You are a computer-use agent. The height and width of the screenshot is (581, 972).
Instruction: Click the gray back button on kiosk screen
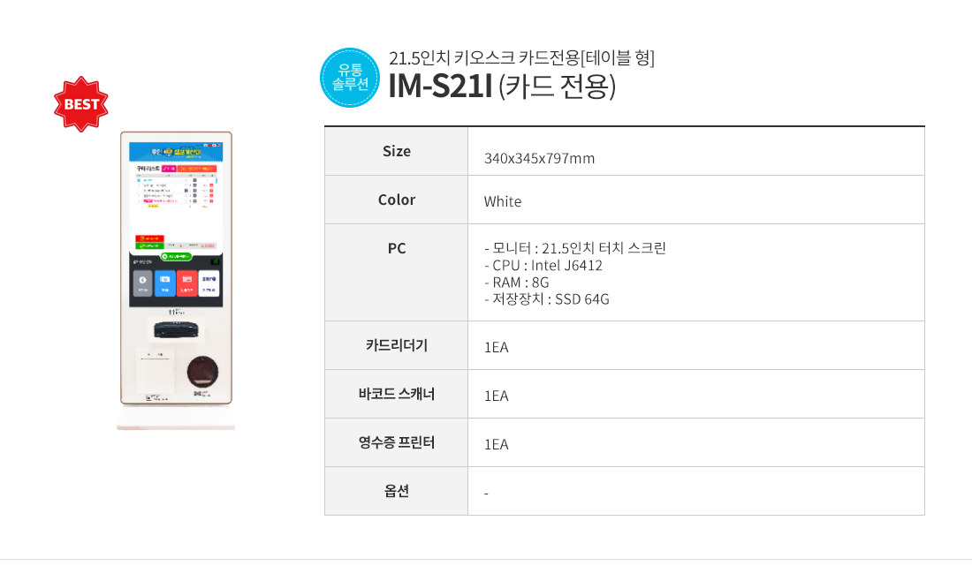tap(142, 283)
